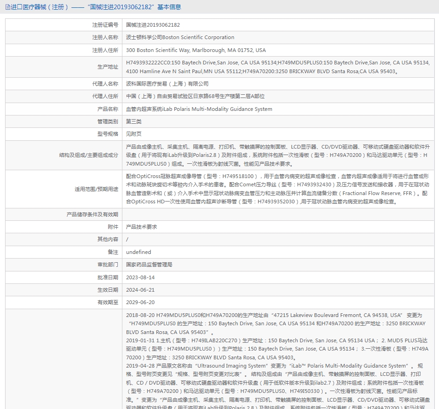Click change record dated 2019-01-31
Screen dimensions: 439x409
277,349
